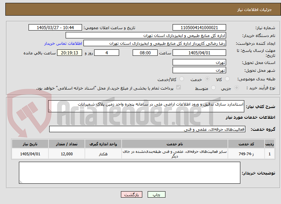
Task: Click the 1405/04/01 need date cell
Action: pyautogui.click(x=30, y=154)
